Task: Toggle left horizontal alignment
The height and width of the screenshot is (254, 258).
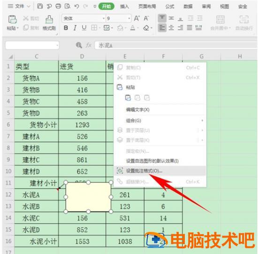Action: pos(162,28)
